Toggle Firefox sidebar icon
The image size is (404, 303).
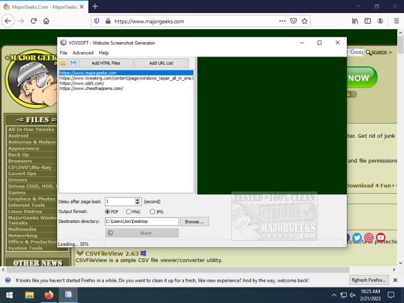pyautogui.click(x=368, y=21)
